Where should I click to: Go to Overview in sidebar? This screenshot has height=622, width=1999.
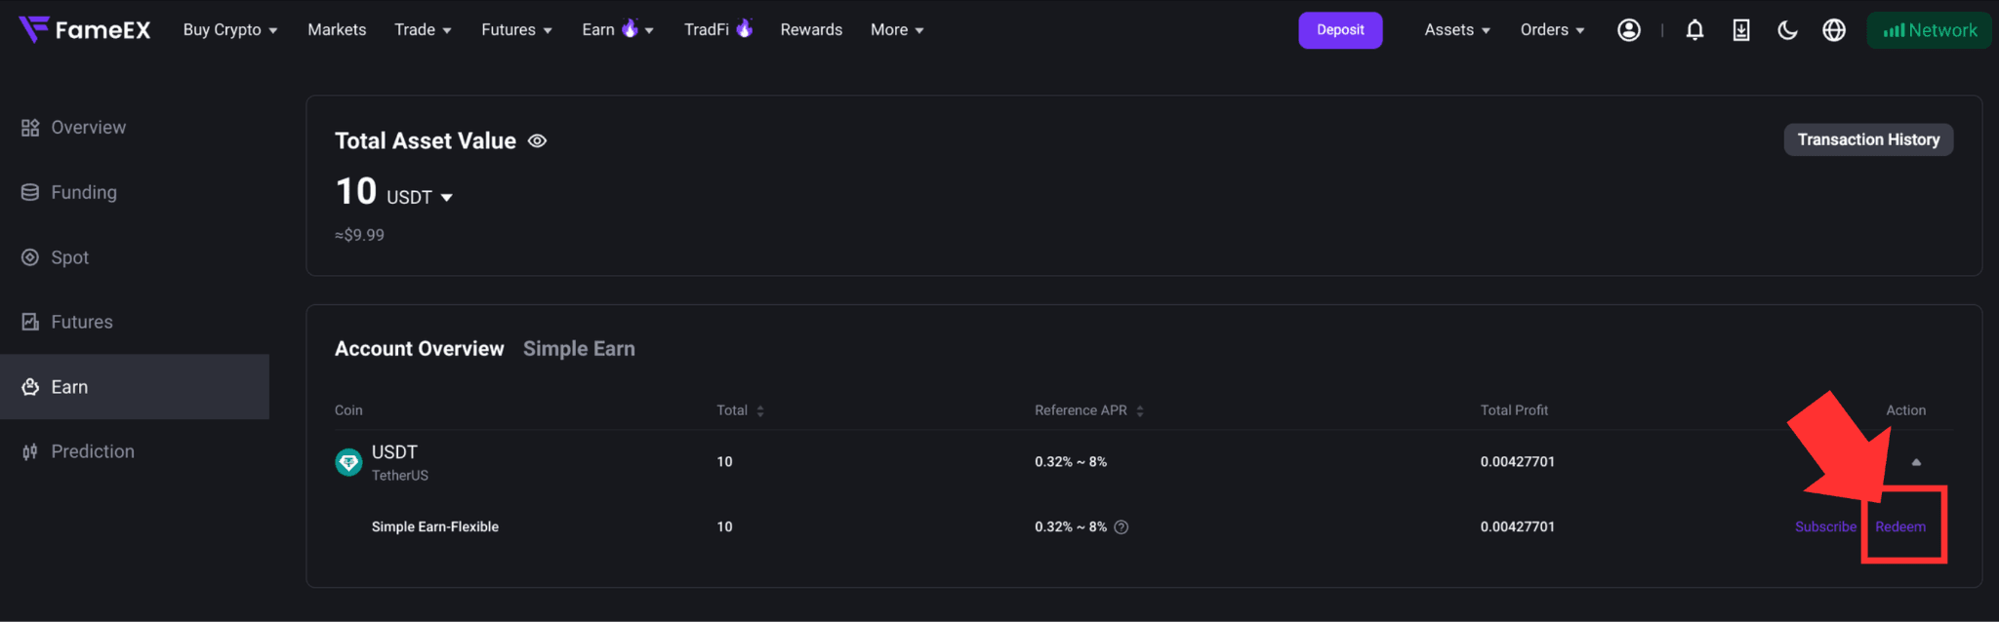(88, 128)
